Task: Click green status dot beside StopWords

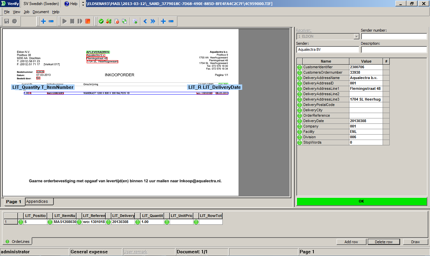Action: pos(299,143)
